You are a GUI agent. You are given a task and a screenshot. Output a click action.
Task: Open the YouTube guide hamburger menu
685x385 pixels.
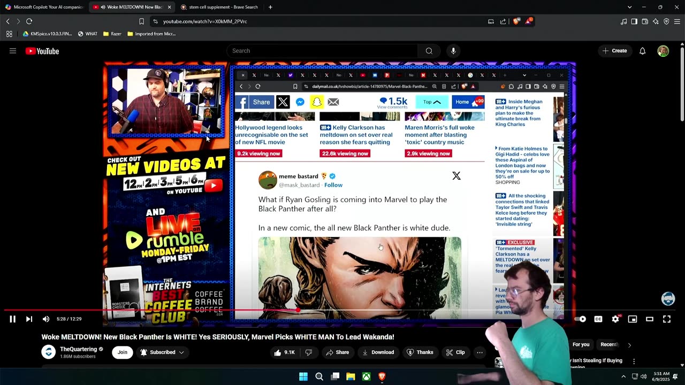(x=13, y=51)
